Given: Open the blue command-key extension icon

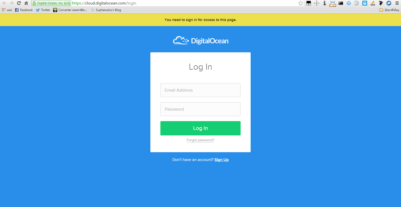Looking at the screenshot, I should pyautogui.click(x=349, y=3).
